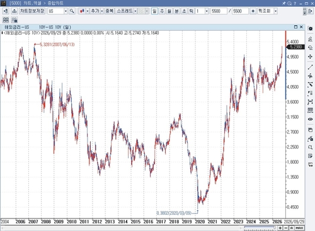
Task: Open the DATA grid view icon
Action: pyautogui.click(x=310, y=110)
